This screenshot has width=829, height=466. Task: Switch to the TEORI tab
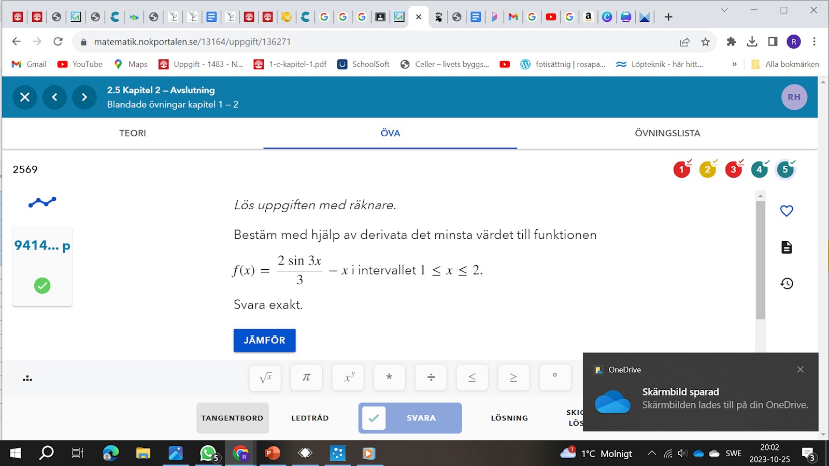tap(133, 133)
